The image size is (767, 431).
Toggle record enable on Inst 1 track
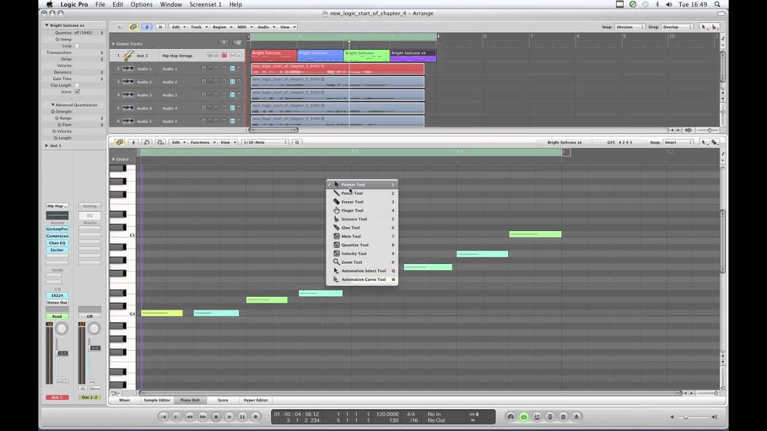click(224, 56)
